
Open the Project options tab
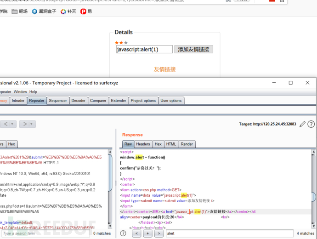pos(143,101)
